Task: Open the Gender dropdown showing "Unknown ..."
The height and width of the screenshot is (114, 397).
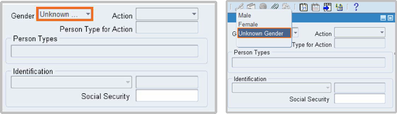Action: [x=65, y=14]
